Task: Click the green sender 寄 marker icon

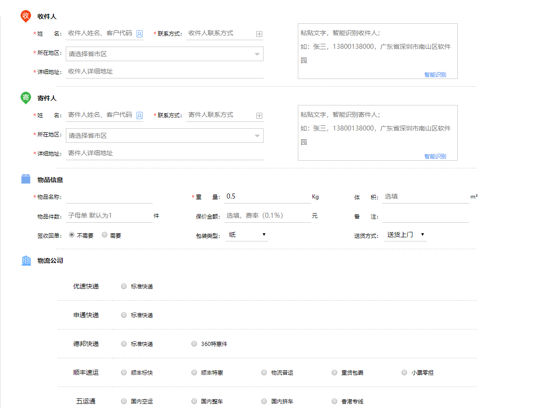Action: click(26, 98)
